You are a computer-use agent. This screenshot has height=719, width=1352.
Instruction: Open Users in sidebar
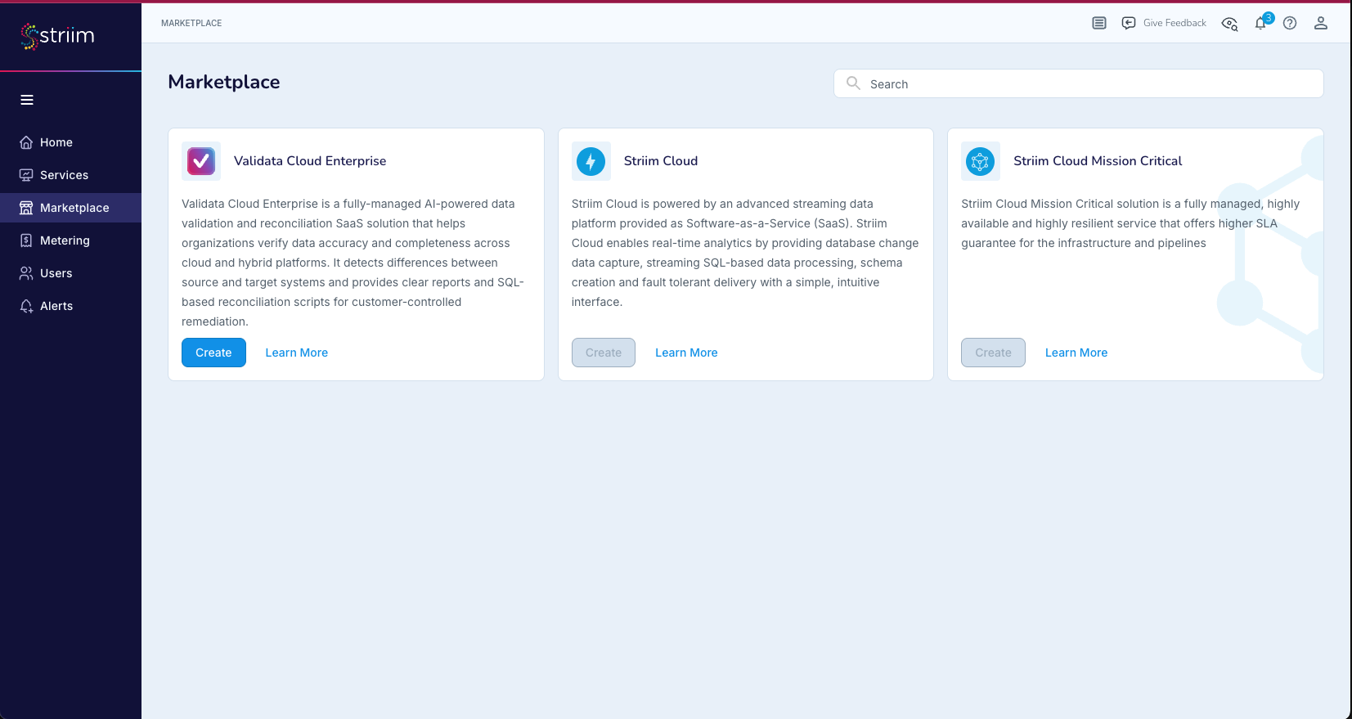point(70,273)
